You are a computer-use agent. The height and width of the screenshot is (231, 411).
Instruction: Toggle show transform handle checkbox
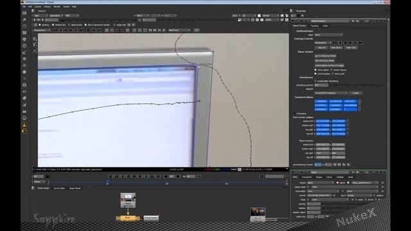[x=85, y=25]
